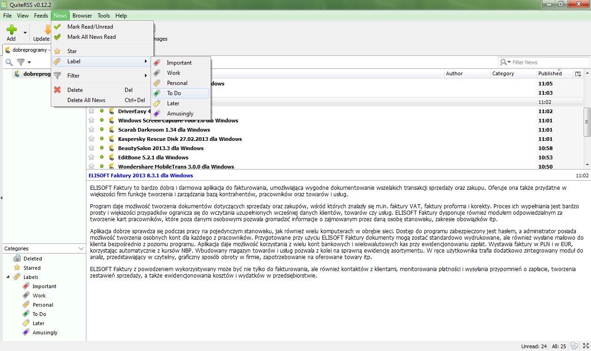Select Important label in Categories tree
Viewport: 591px width, 351px height.
[x=44, y=286]
